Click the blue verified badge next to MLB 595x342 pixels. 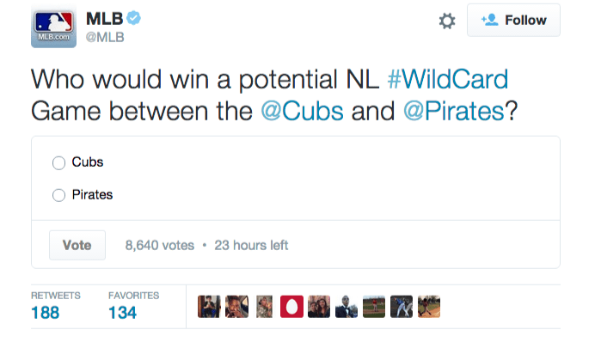(x=133, y=18)
